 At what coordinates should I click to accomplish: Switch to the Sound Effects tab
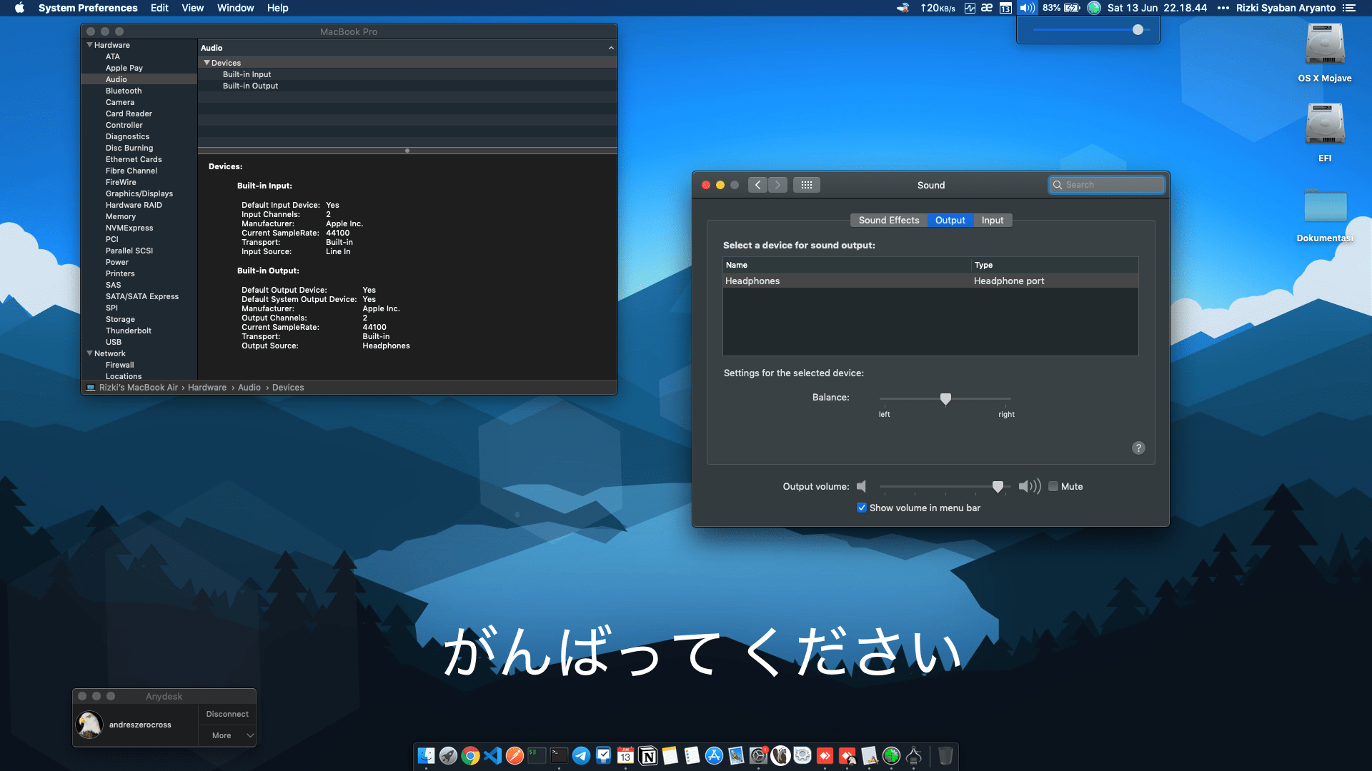888,220
